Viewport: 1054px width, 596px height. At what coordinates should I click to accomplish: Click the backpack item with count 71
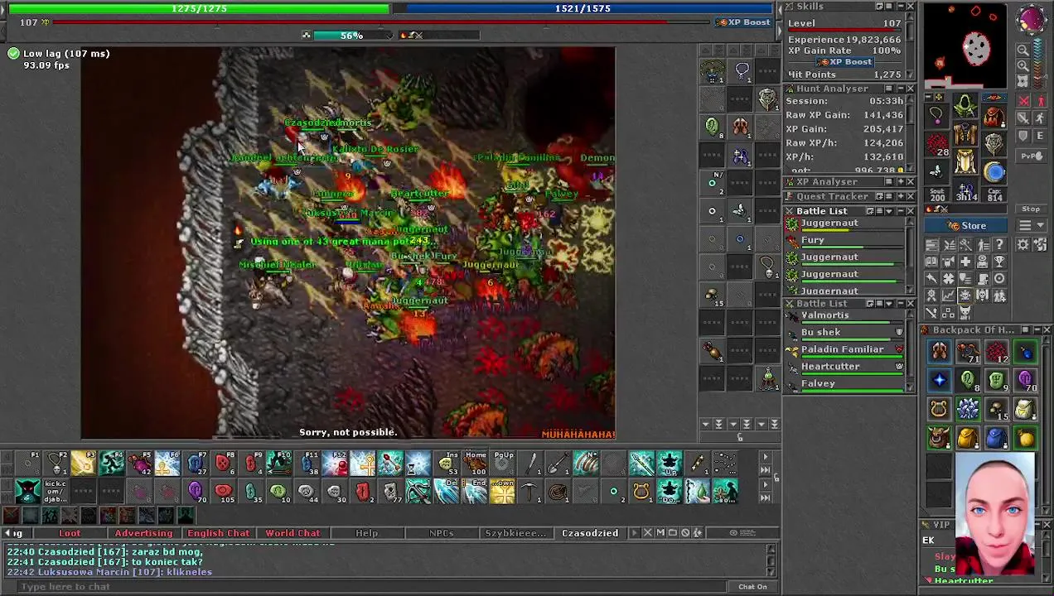click(968, 352)
